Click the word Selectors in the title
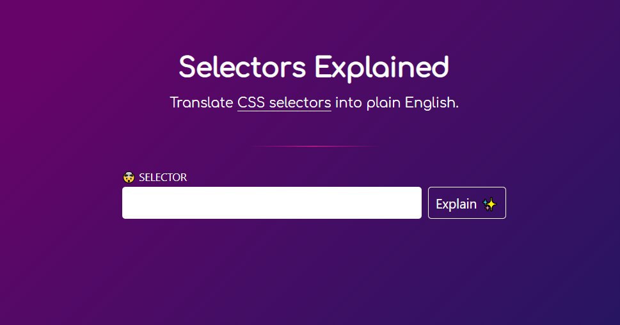Screen dimensions: 620x325 tap(242, 67)
